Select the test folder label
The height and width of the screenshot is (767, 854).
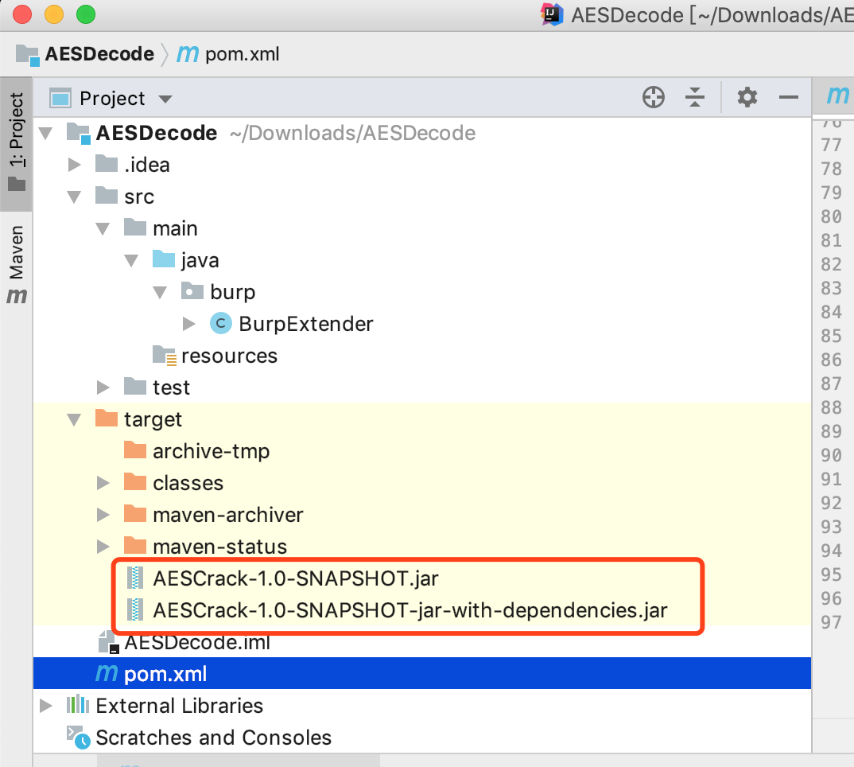click(171, 387)
